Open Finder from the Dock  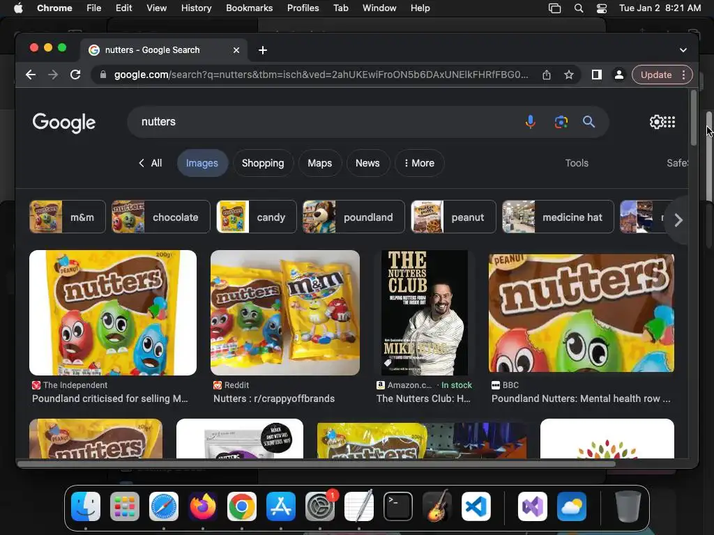86,506
